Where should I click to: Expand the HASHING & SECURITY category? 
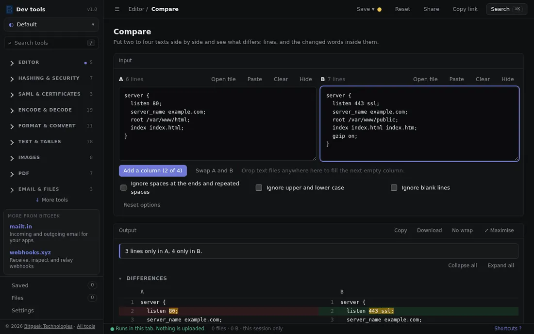pyautogui.click(x=51, y=78)
